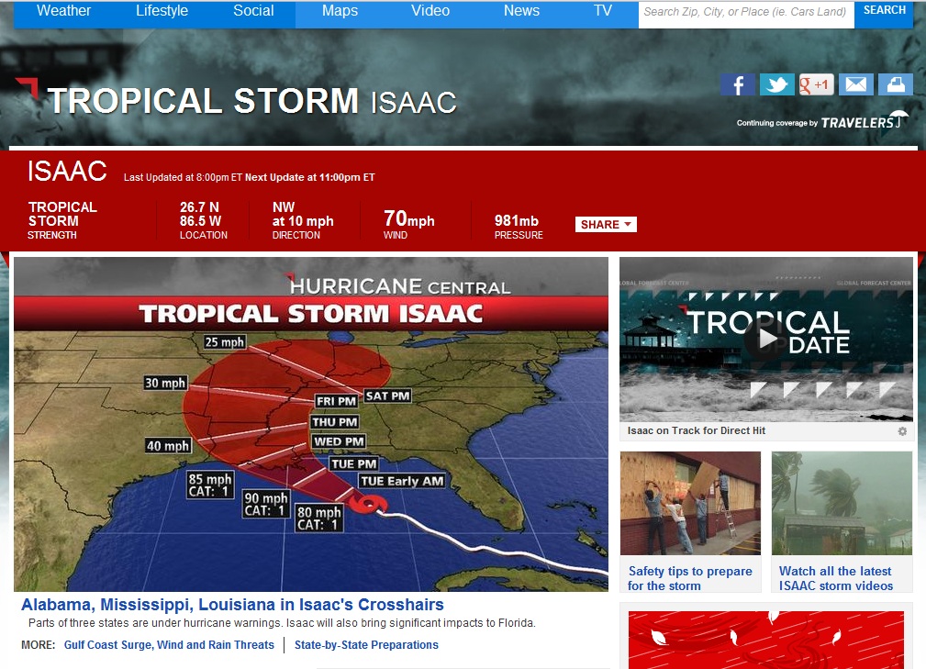Click the Twitter share icon
This screenshot has height=669, width=926.
point(776,84)
